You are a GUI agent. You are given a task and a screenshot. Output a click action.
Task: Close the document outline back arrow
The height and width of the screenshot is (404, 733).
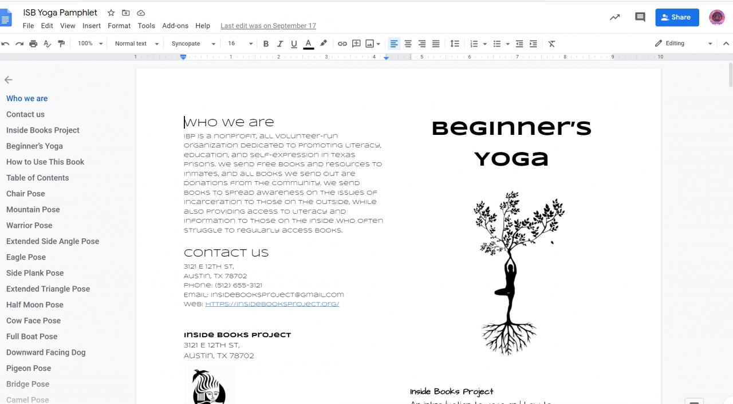point(8,80)
